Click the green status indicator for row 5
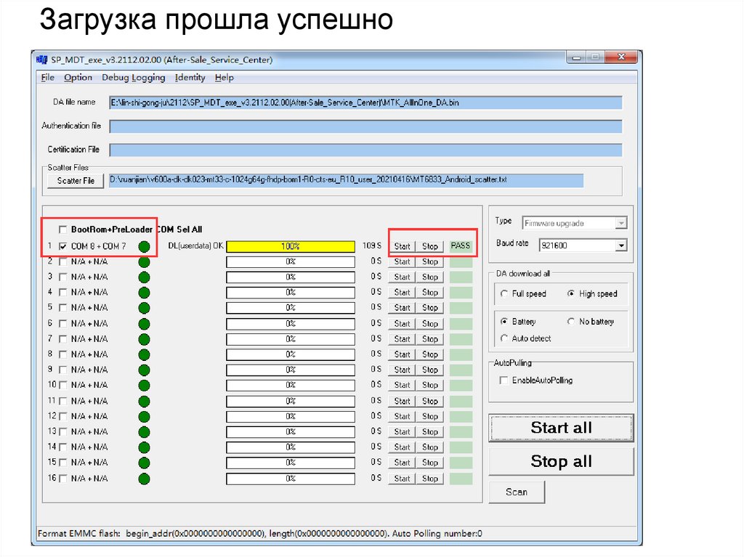Image resolution: width=744 pixels, height=557 pixels. (x=145, y=308)
